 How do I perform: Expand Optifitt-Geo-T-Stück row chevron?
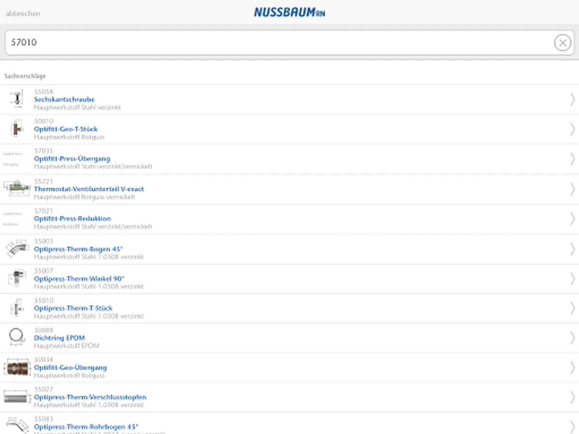[572, 129]
